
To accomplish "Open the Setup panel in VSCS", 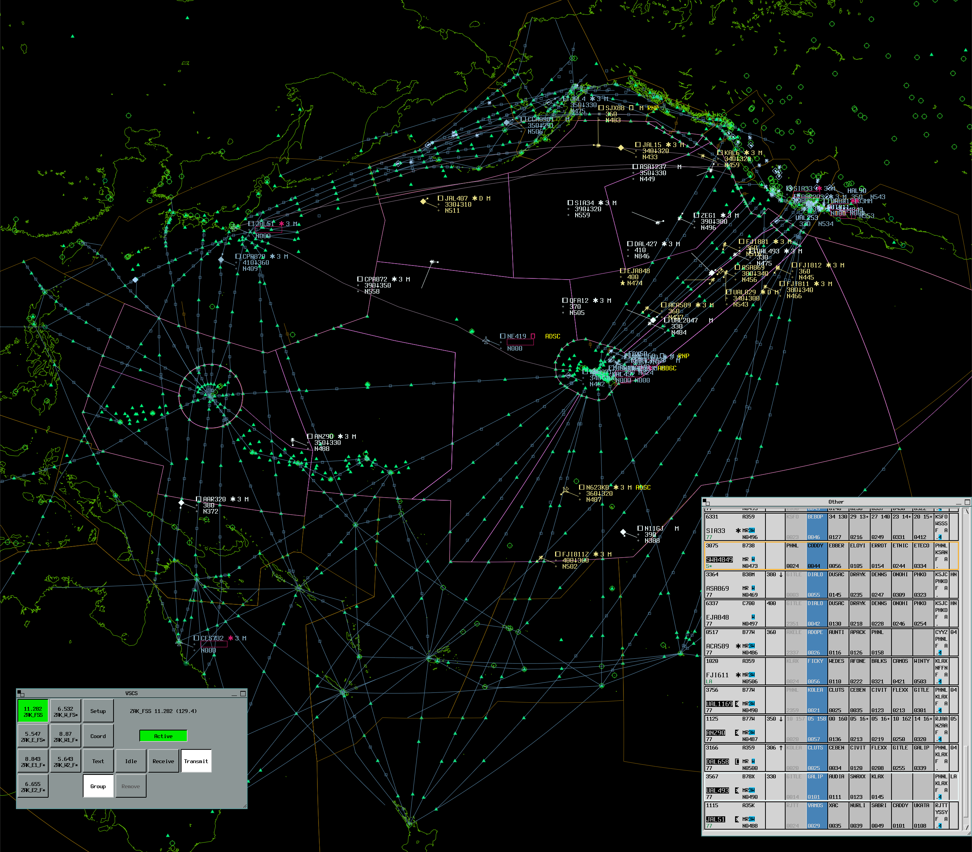I will [98, 711].
